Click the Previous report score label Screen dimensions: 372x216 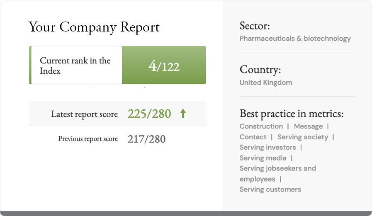[88, 139]
